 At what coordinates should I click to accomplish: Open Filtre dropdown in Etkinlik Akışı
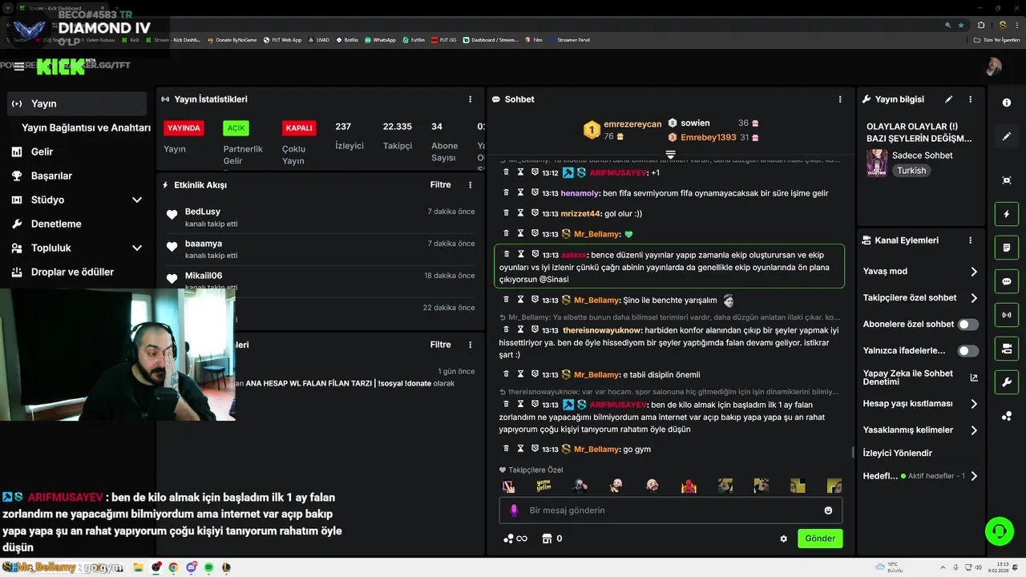tap(440, 185)
